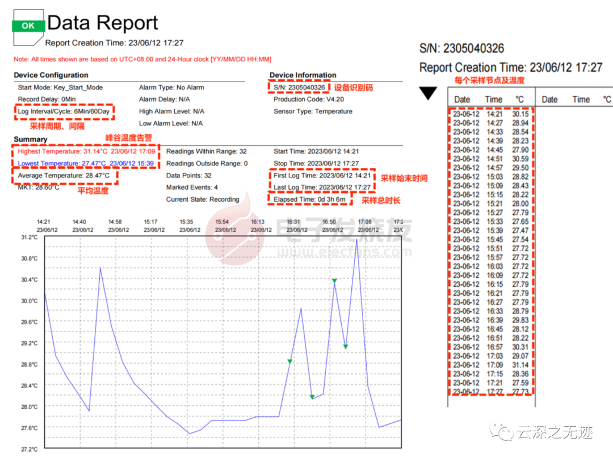Click 'Start Time: 2023/06/12 14:21'
Viewport: 613px width, 459px height.
coord(316,151)
